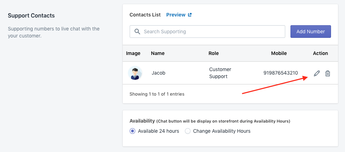Delete Jacob using the trash icon

point(328,73)
